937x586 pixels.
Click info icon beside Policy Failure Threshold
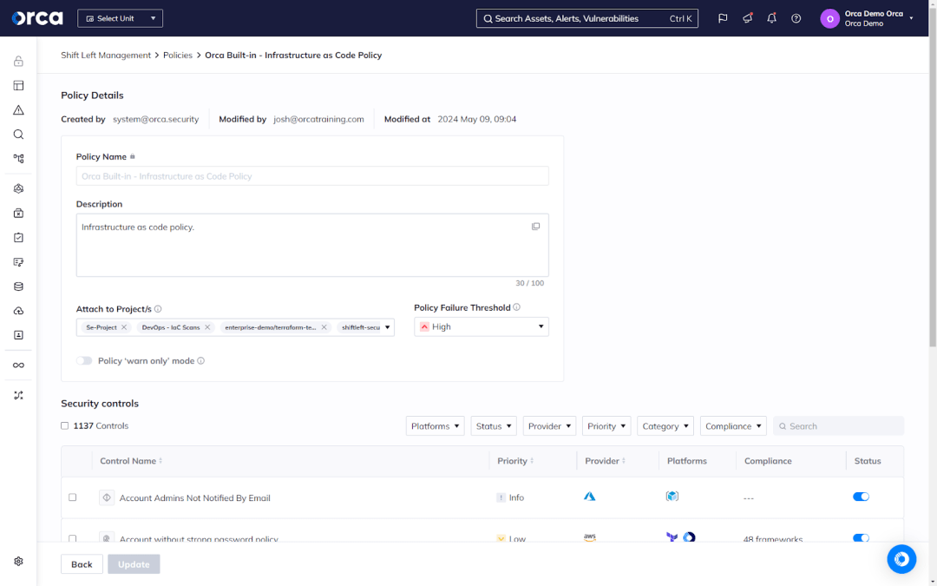[516, 307]
